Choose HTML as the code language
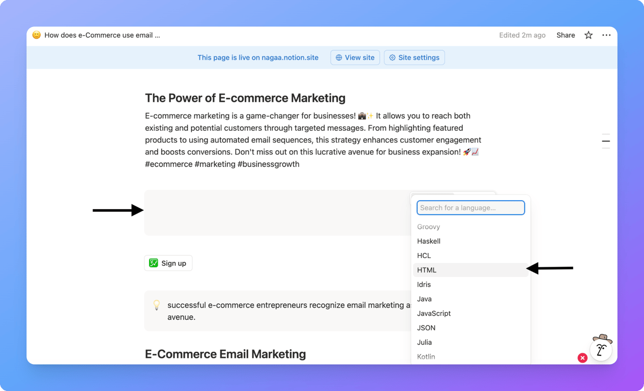 471,270
